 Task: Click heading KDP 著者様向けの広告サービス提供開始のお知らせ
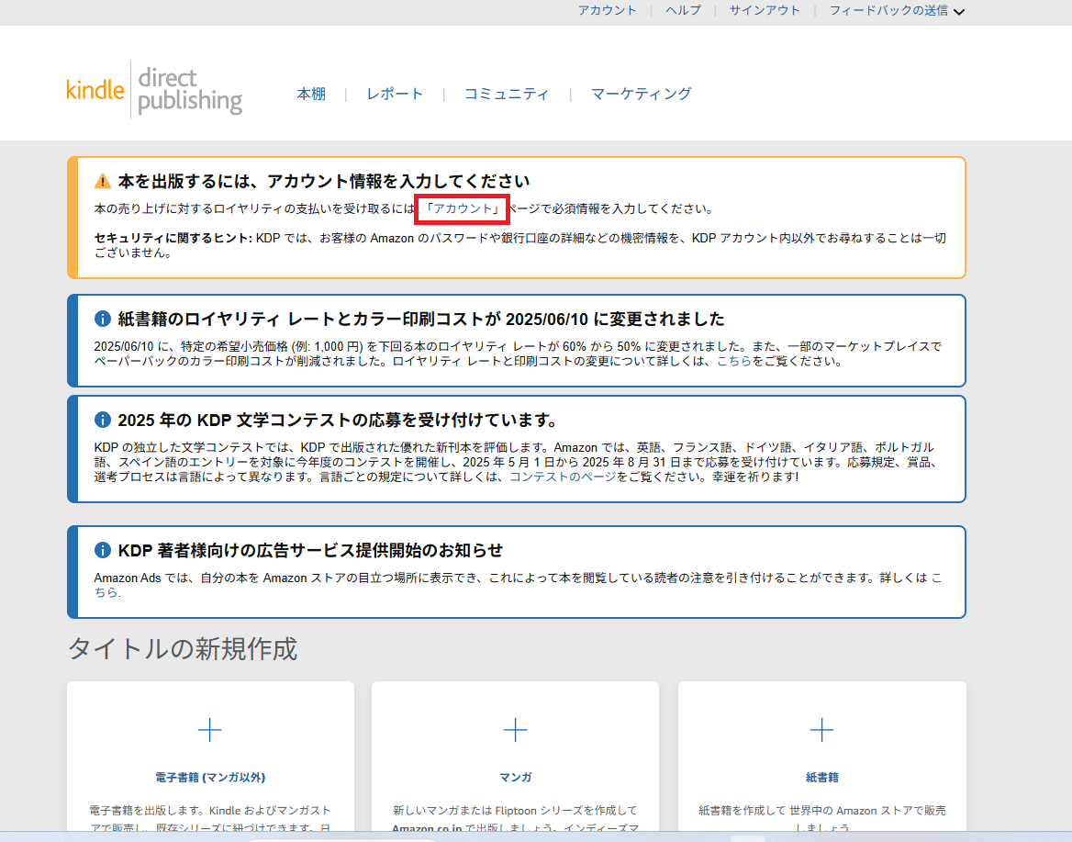click(x=310, y=550)
